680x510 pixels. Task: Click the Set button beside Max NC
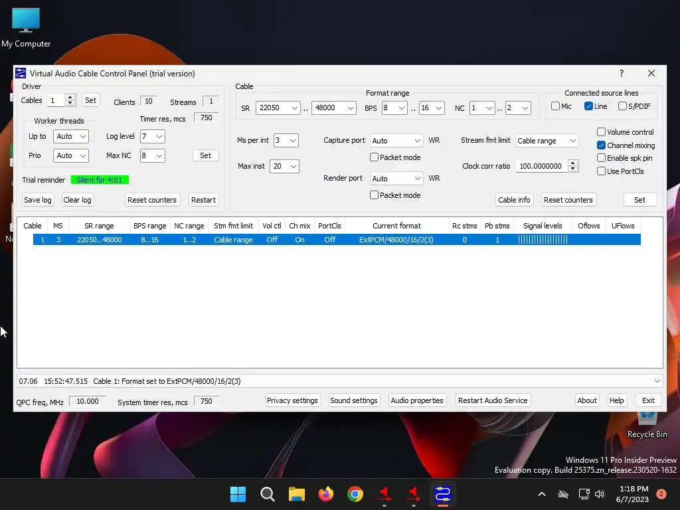[206, 155]
